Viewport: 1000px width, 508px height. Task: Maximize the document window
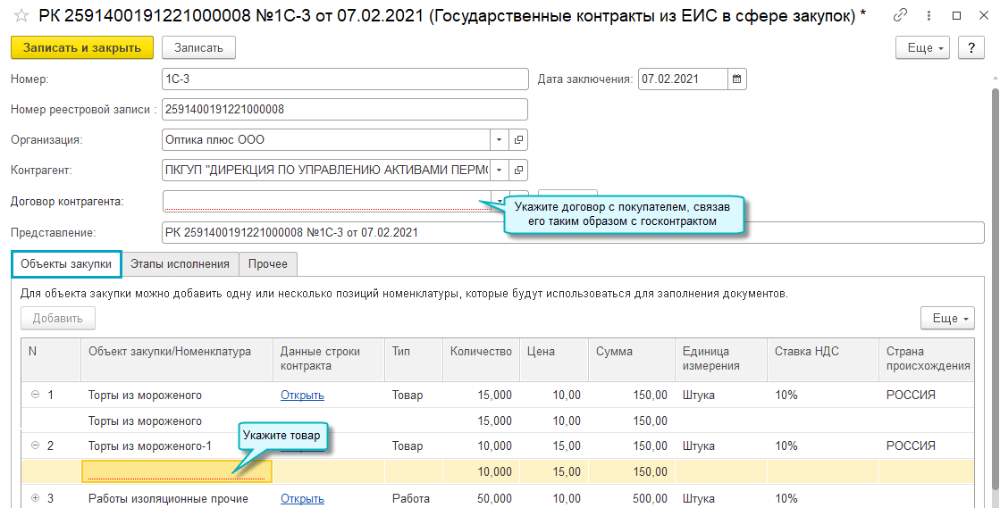tap(956, 15)
